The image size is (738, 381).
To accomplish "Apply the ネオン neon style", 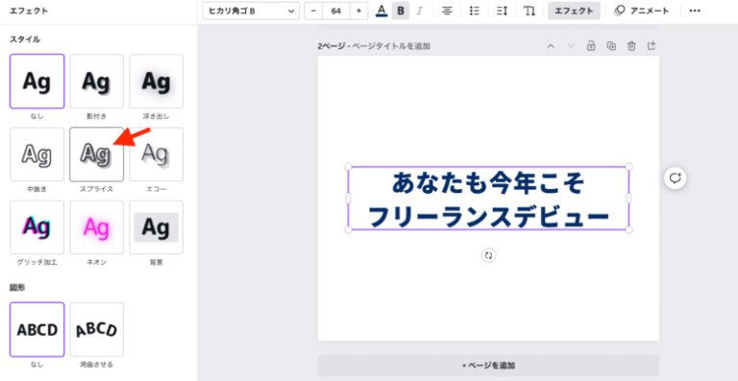I will pos(96,227).
